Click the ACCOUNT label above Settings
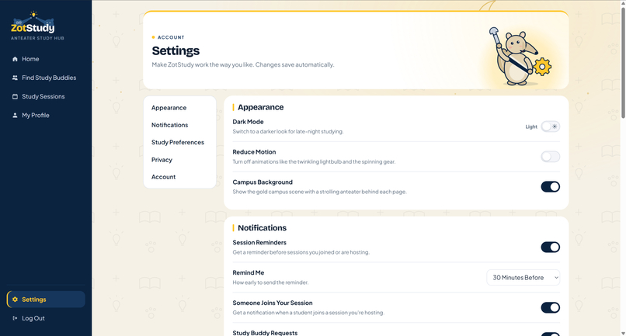 (x=171, y=37)
